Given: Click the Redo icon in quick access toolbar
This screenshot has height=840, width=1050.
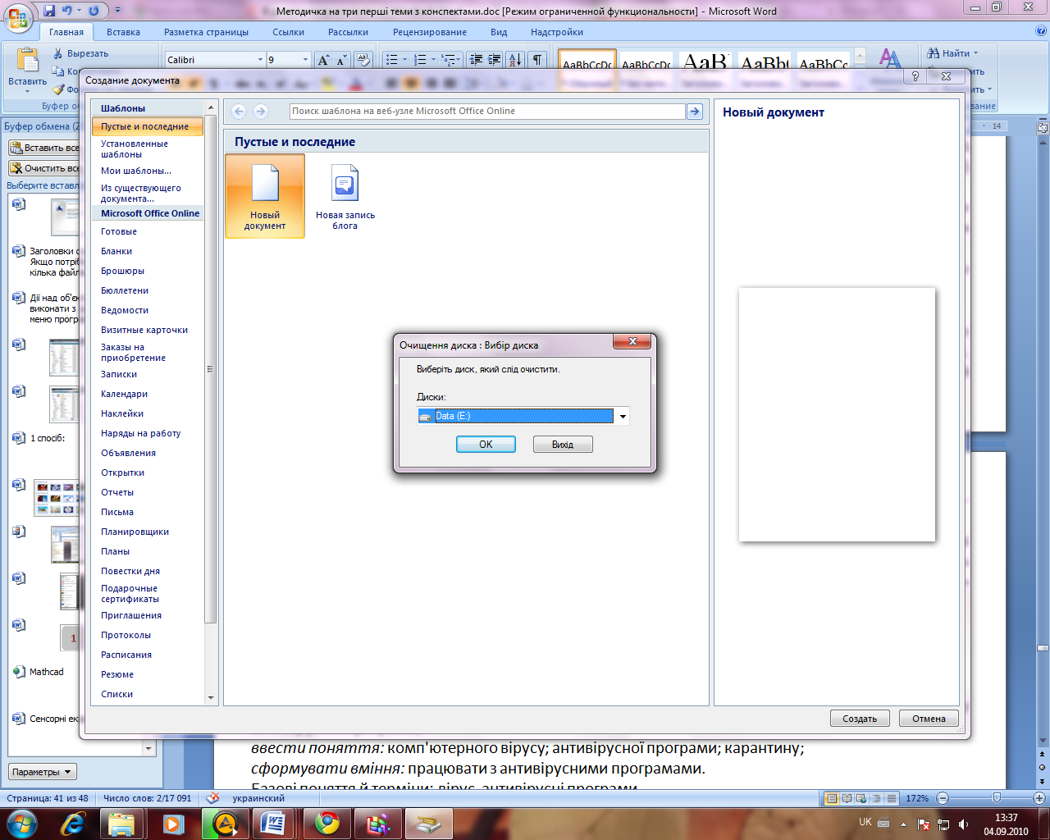Looking at the screenshot, I should [94, 11].
